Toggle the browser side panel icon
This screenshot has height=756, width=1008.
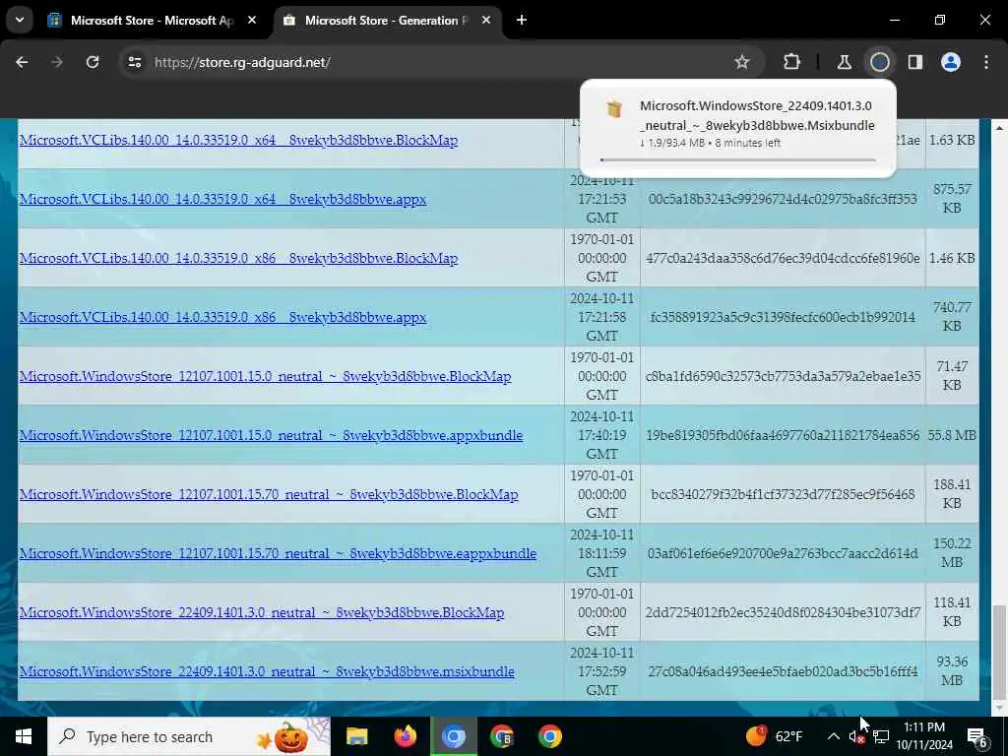point(914,62)
